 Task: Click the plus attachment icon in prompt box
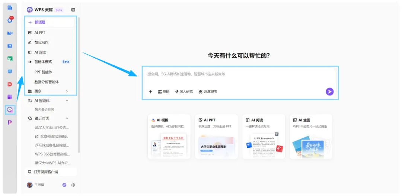point(150,91)
